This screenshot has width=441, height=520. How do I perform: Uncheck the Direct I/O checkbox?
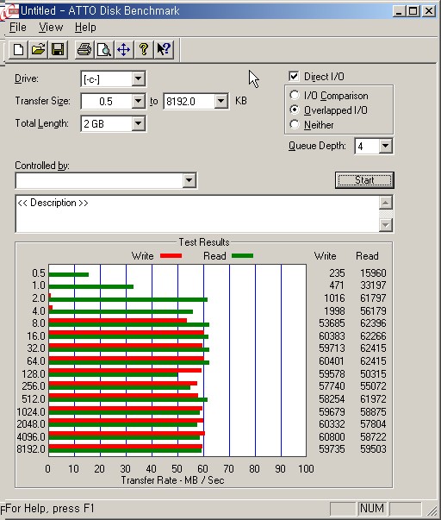[x=294, y=76]
